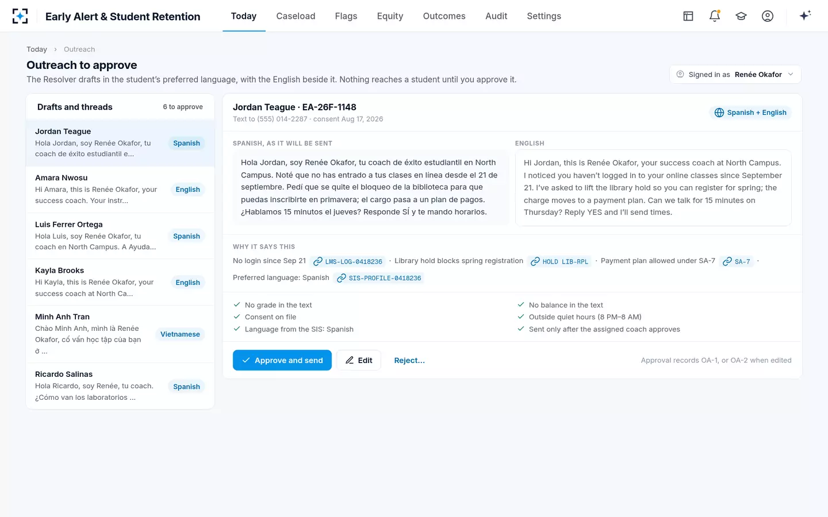The width and height of the screenshot is (828, 517).
Task: Open the HOLD LIB-RPL source link
Action: (559, 262)
